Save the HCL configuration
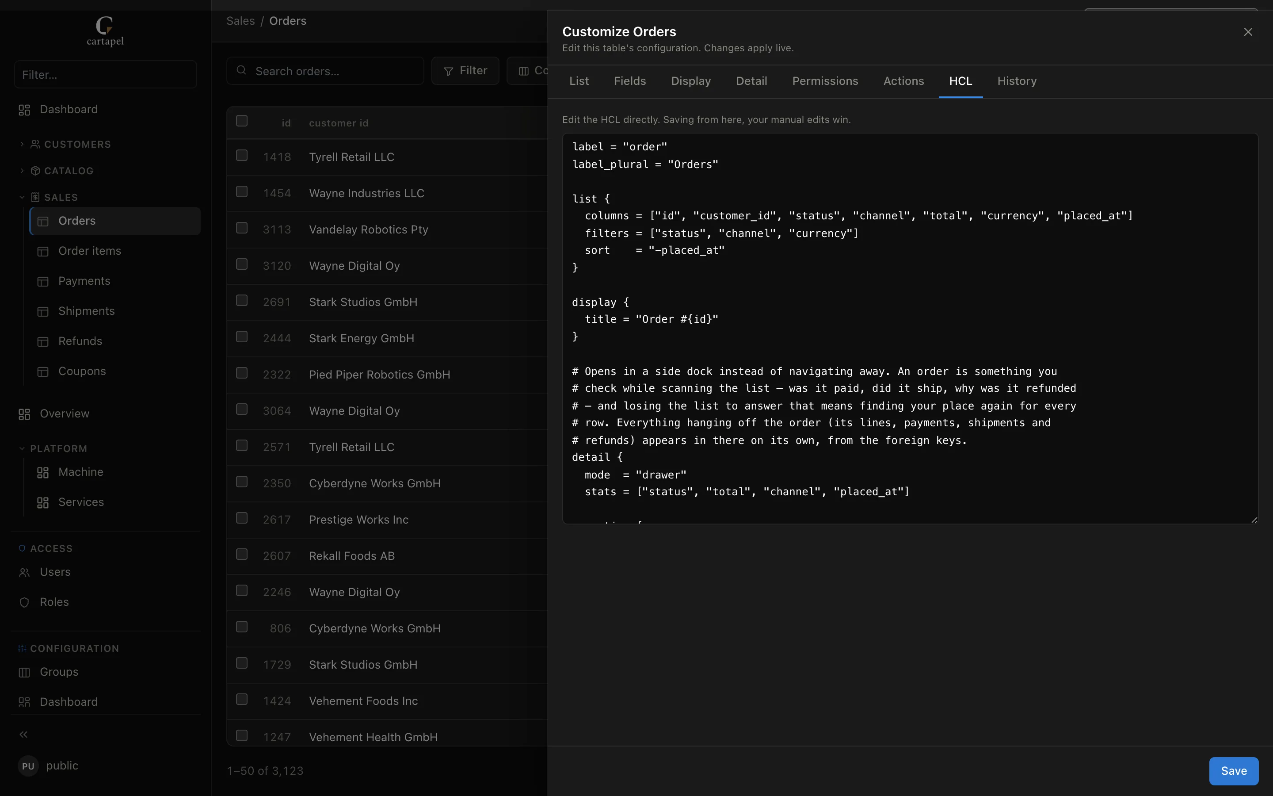This screenshot has height=796, width=1273. pos(1234,771)
